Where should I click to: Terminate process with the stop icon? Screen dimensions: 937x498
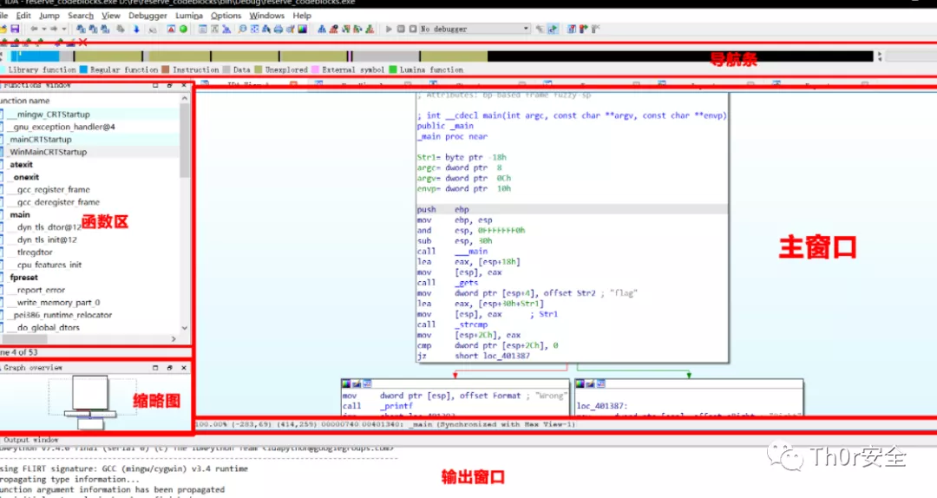point(413,29)
